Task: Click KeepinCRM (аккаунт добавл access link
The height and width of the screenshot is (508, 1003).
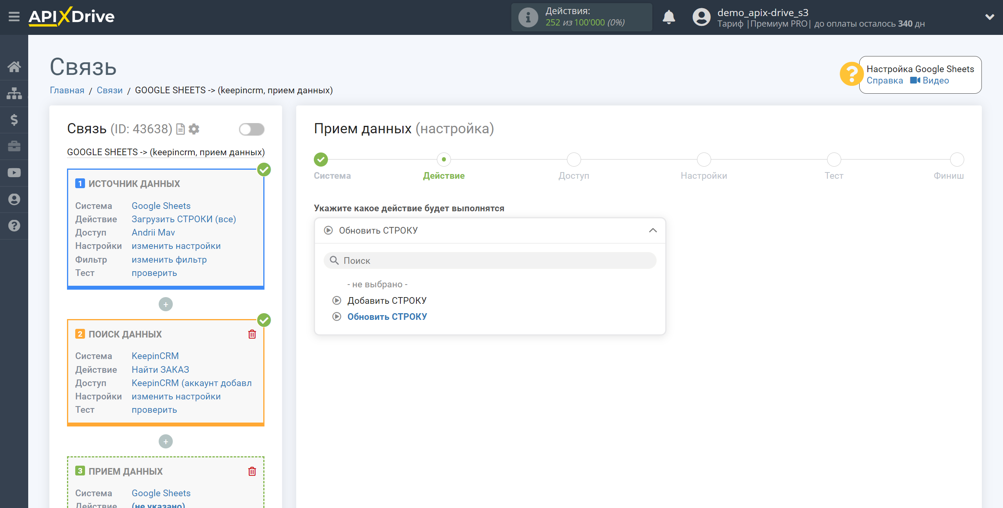Action: [192, 383]
